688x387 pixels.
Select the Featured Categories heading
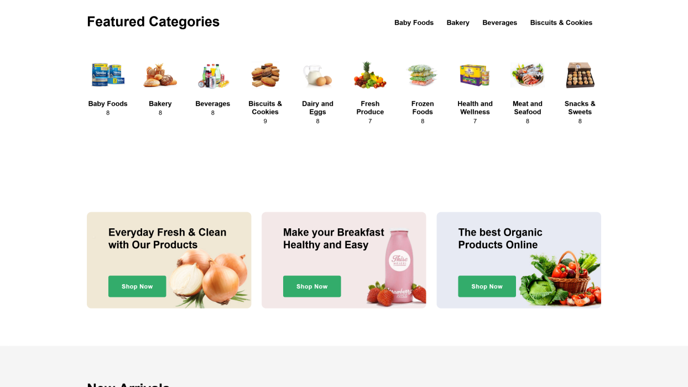153,22
